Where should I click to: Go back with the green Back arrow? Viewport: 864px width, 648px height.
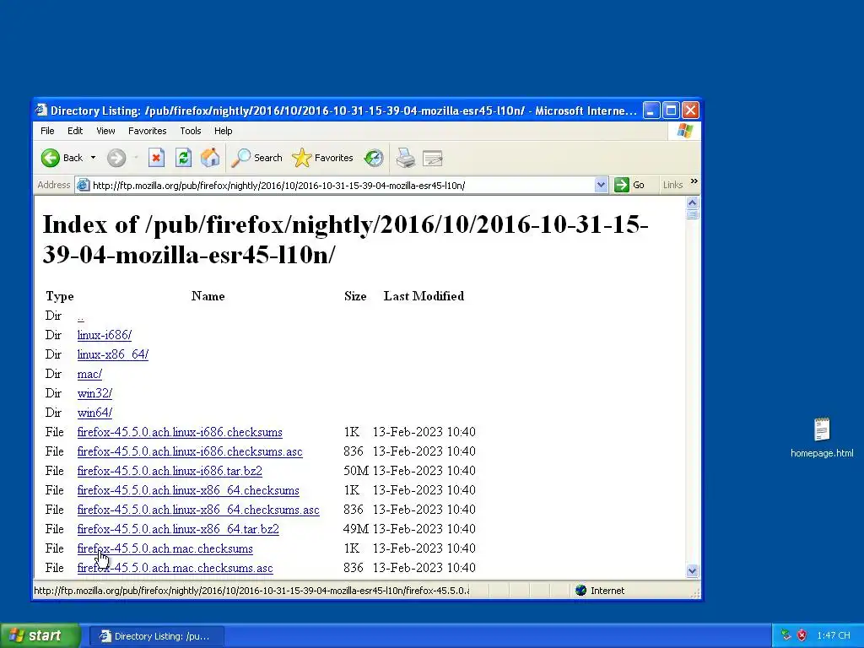[62, 158]
